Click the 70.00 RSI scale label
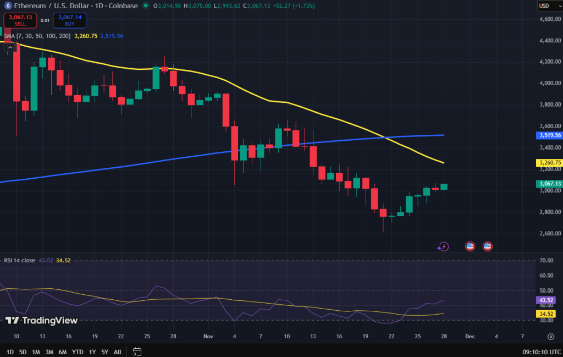This screenshot has width=563, height=357. (x=547, y=260)
